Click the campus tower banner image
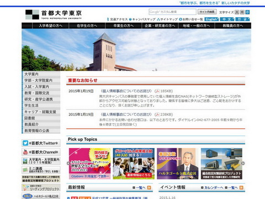Screen dimensions: 265x199 tap(136, 50)
